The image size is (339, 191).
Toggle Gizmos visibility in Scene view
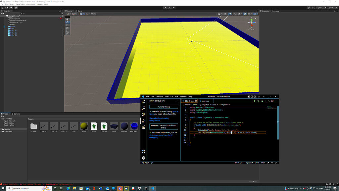tap(255, 14)
